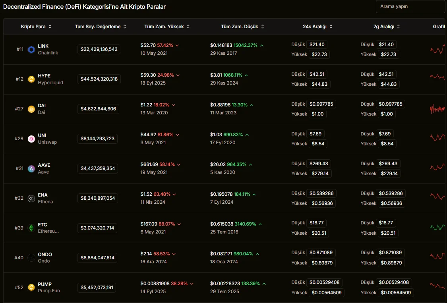447x303 pixels.
Task: Click the Hyperliquid coin logo icon
Action: (x=31, y=79)
